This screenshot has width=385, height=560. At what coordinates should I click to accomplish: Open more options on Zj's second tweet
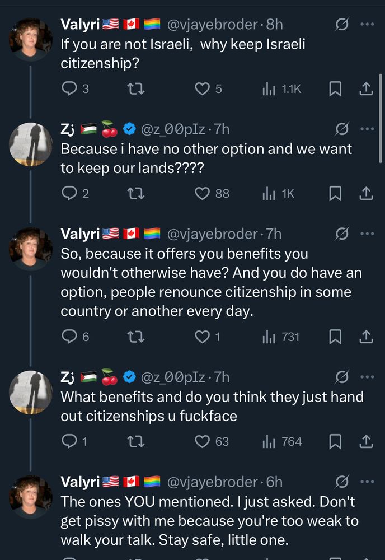coord(367,376)
